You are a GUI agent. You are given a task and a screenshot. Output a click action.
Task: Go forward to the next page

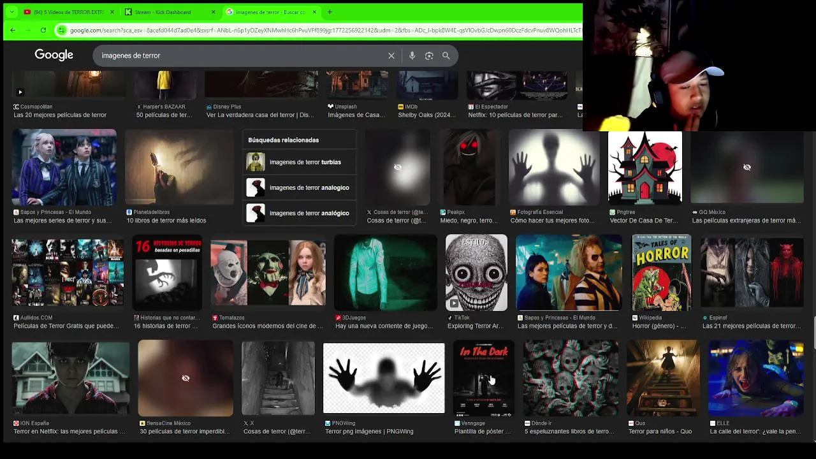pyautogui.click(x=28, y=30)
